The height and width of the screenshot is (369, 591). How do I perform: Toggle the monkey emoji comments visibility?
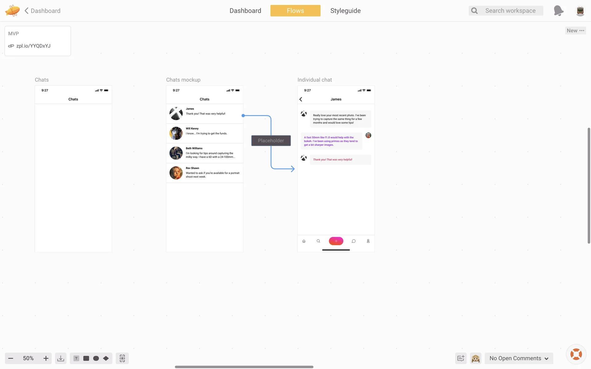476,358
